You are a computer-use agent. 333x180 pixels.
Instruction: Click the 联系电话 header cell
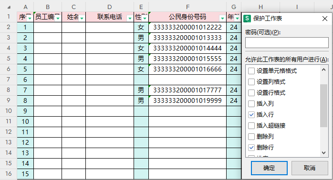(x=110, y=17)
